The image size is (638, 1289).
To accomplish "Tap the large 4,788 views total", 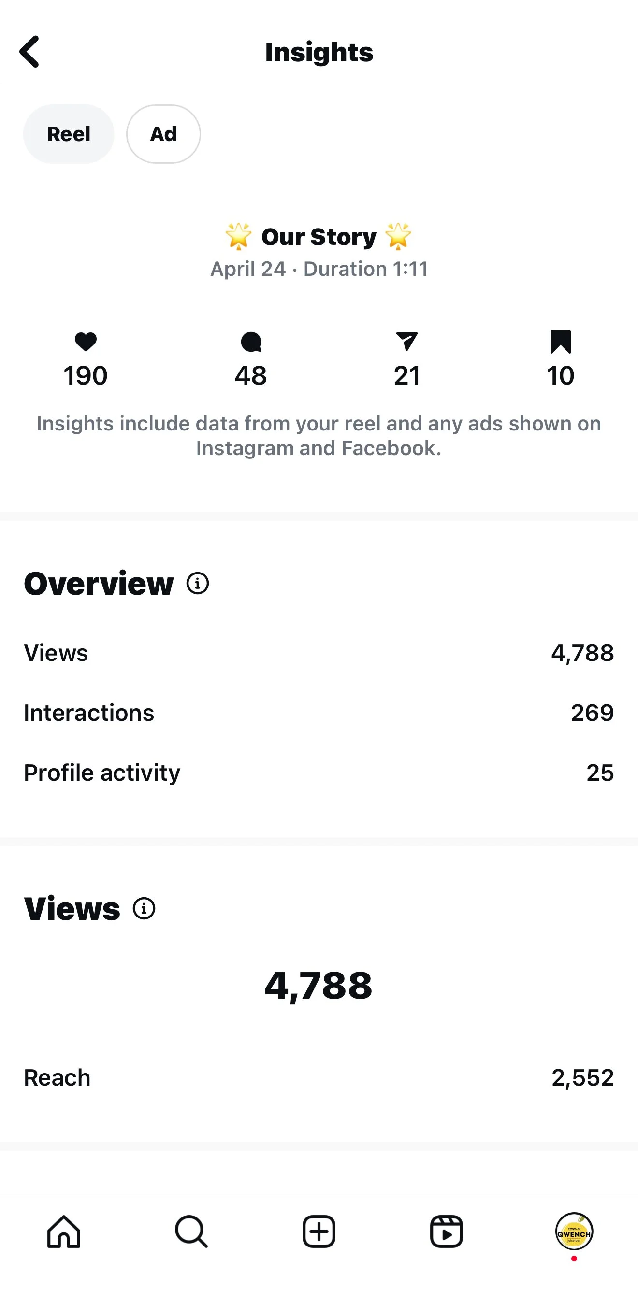I will click(x=319, y=985).
